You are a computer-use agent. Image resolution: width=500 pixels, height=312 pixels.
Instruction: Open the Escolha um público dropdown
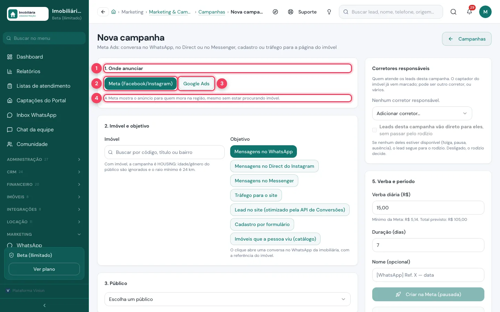point(227,299)
